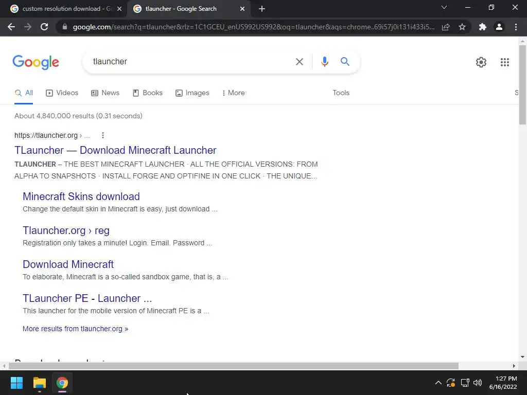The image size is (527, 395).
Task: Open the TLauncher PE - Launcher link
Action: tap(87, 298)
